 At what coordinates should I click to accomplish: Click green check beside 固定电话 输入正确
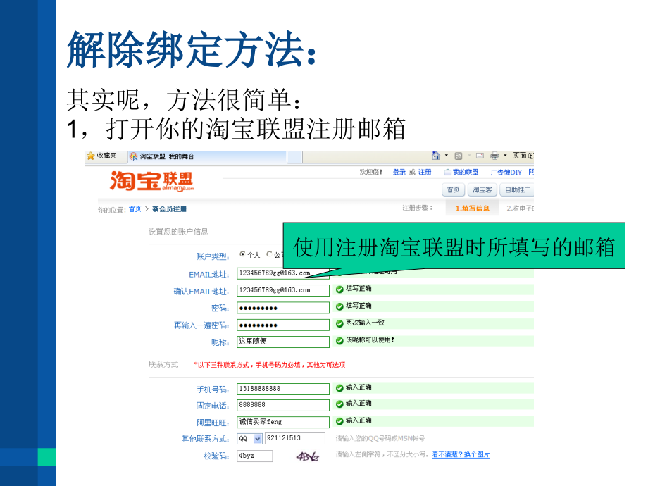point(339,404)
